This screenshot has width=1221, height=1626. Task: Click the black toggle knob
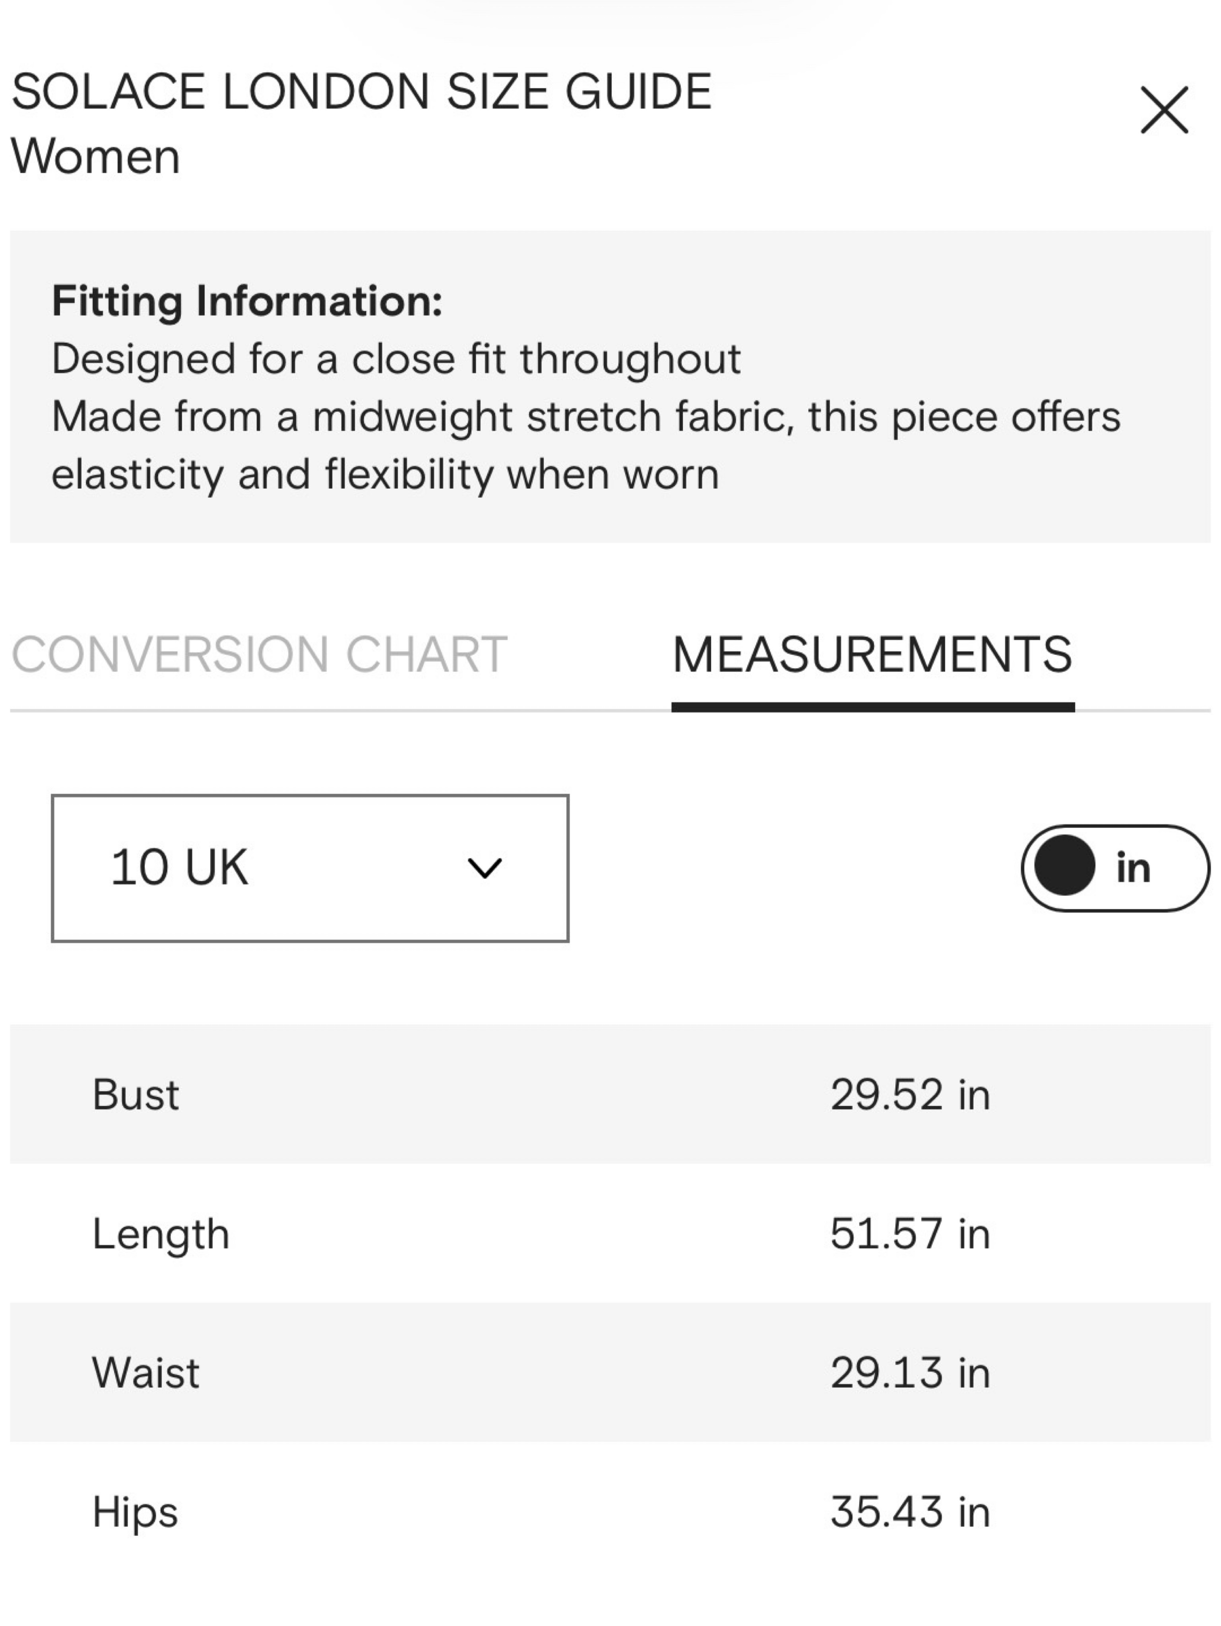[x=1064, y=865]
